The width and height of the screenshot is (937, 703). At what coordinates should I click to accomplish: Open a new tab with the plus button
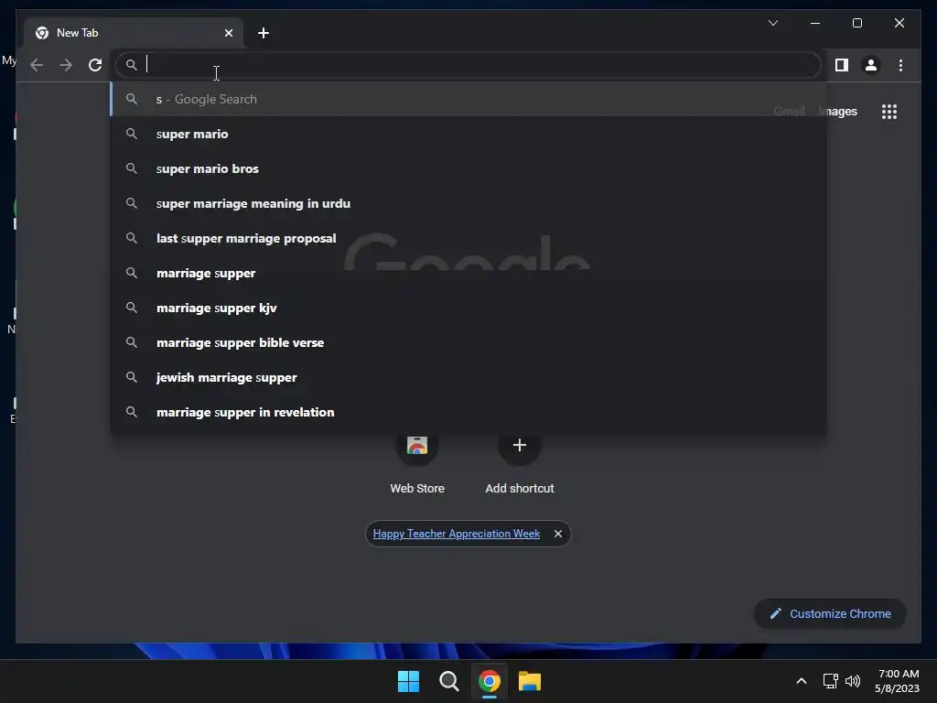point(264,33)
